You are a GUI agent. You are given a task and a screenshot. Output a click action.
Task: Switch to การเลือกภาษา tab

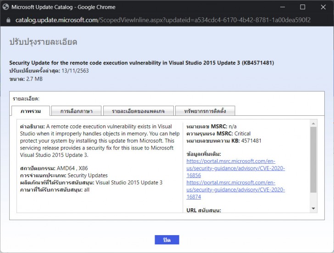(76, 111)
